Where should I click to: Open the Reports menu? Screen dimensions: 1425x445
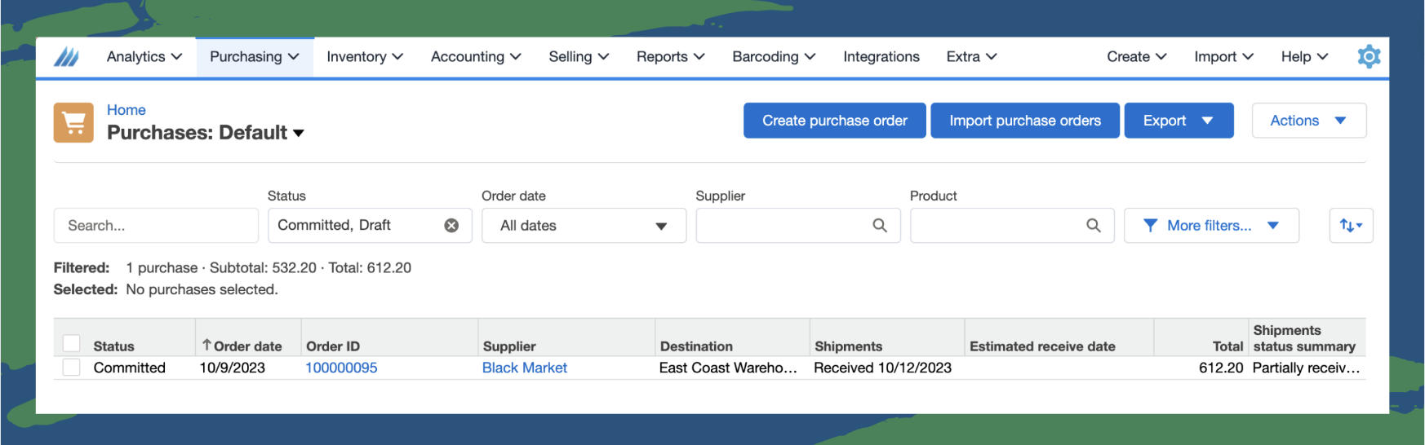(670, 57)
